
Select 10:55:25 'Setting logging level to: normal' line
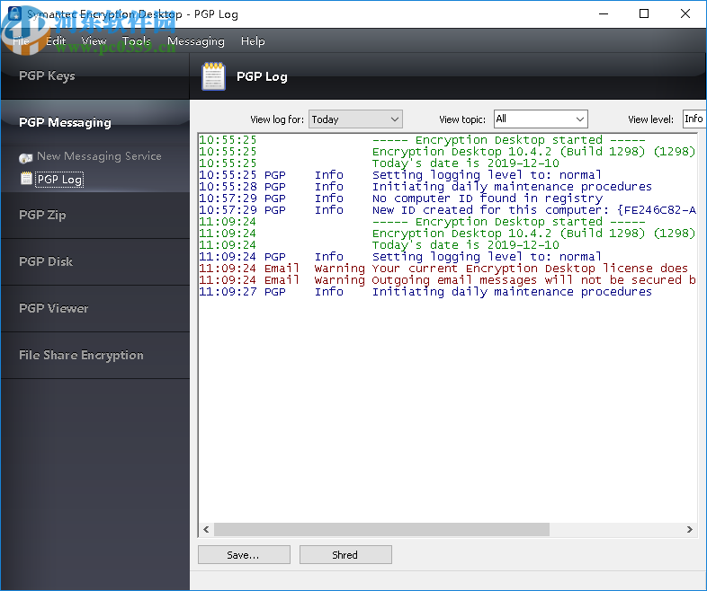pos(448,175)
